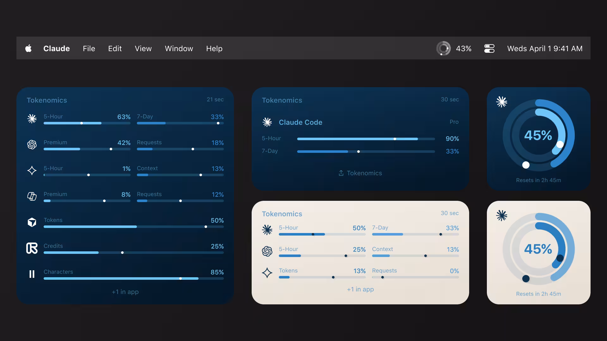The image size is (607, 341).
Task: Click the usage ring icon in menu bar
Action: point(444,48)
